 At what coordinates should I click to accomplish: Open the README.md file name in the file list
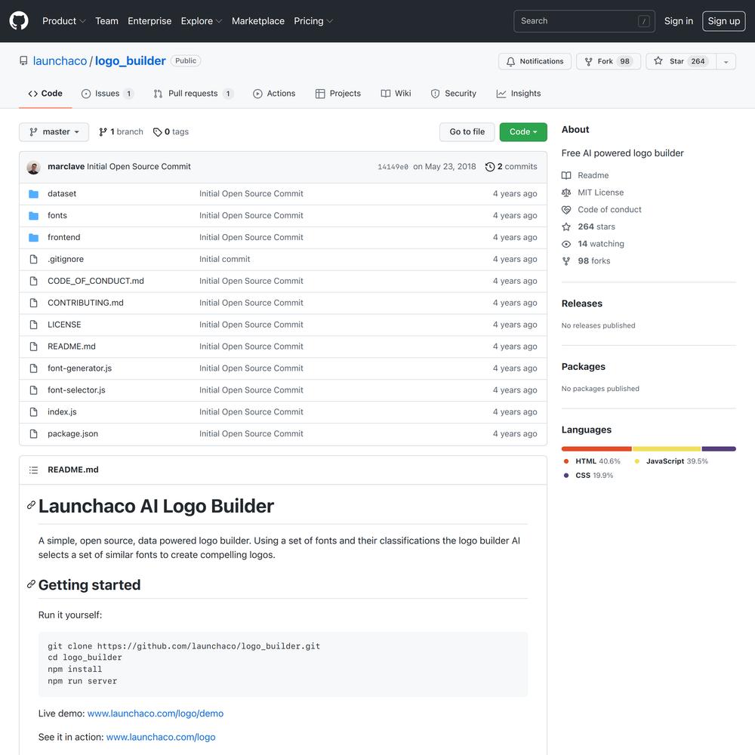[71, 347]
